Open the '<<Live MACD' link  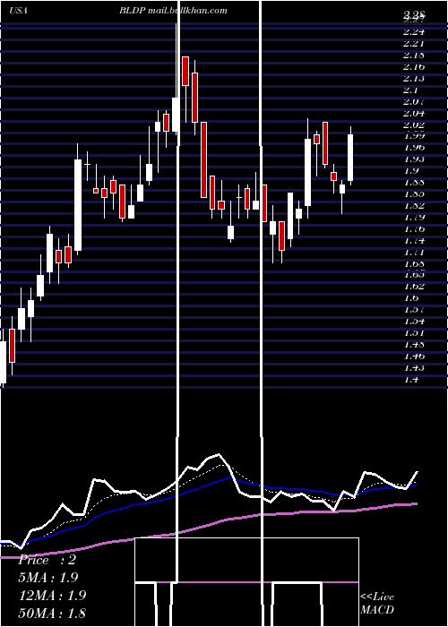tap(377, 603)
